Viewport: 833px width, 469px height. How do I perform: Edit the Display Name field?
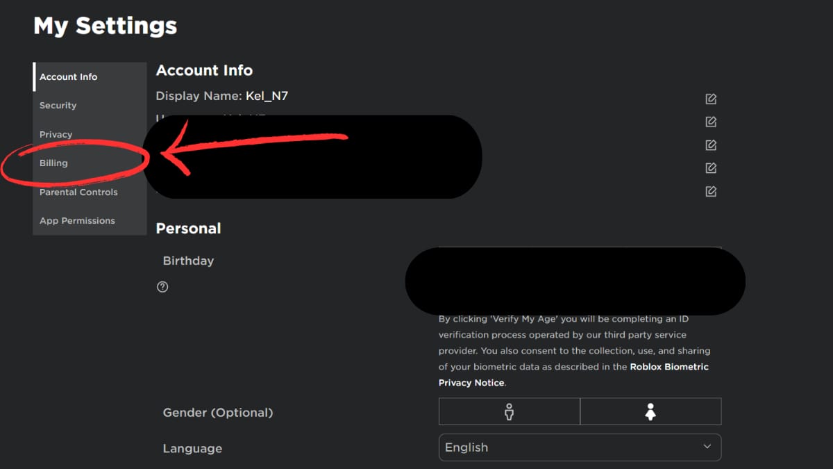(x=710, y=99)
